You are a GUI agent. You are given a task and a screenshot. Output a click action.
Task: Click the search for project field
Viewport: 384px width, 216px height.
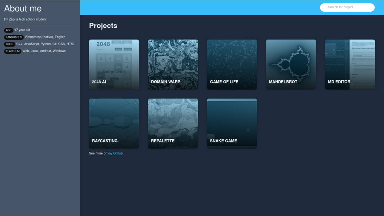pos(347,7)
